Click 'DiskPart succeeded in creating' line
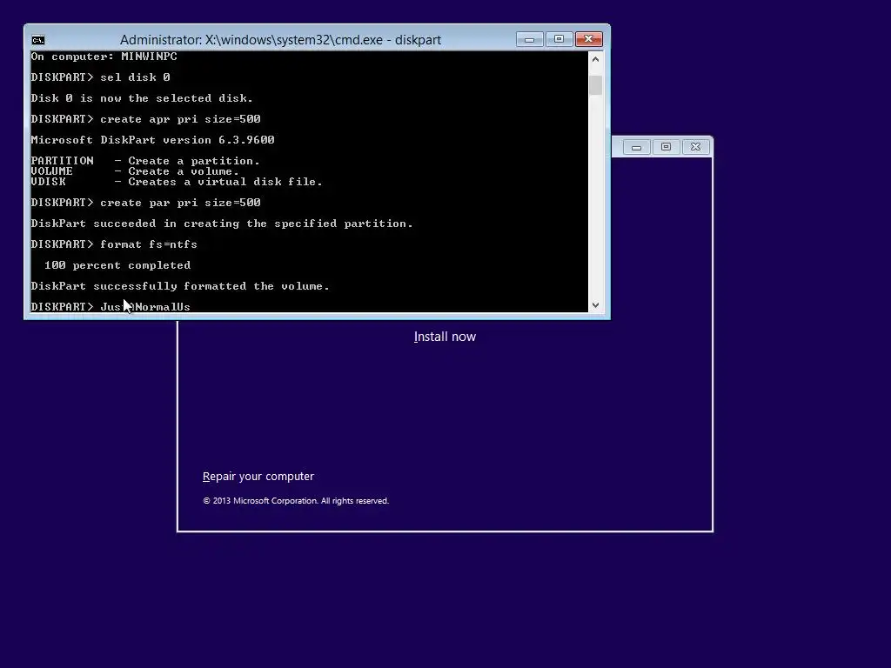The height and width of the screenshot is (668, 891). click(222, 224)
